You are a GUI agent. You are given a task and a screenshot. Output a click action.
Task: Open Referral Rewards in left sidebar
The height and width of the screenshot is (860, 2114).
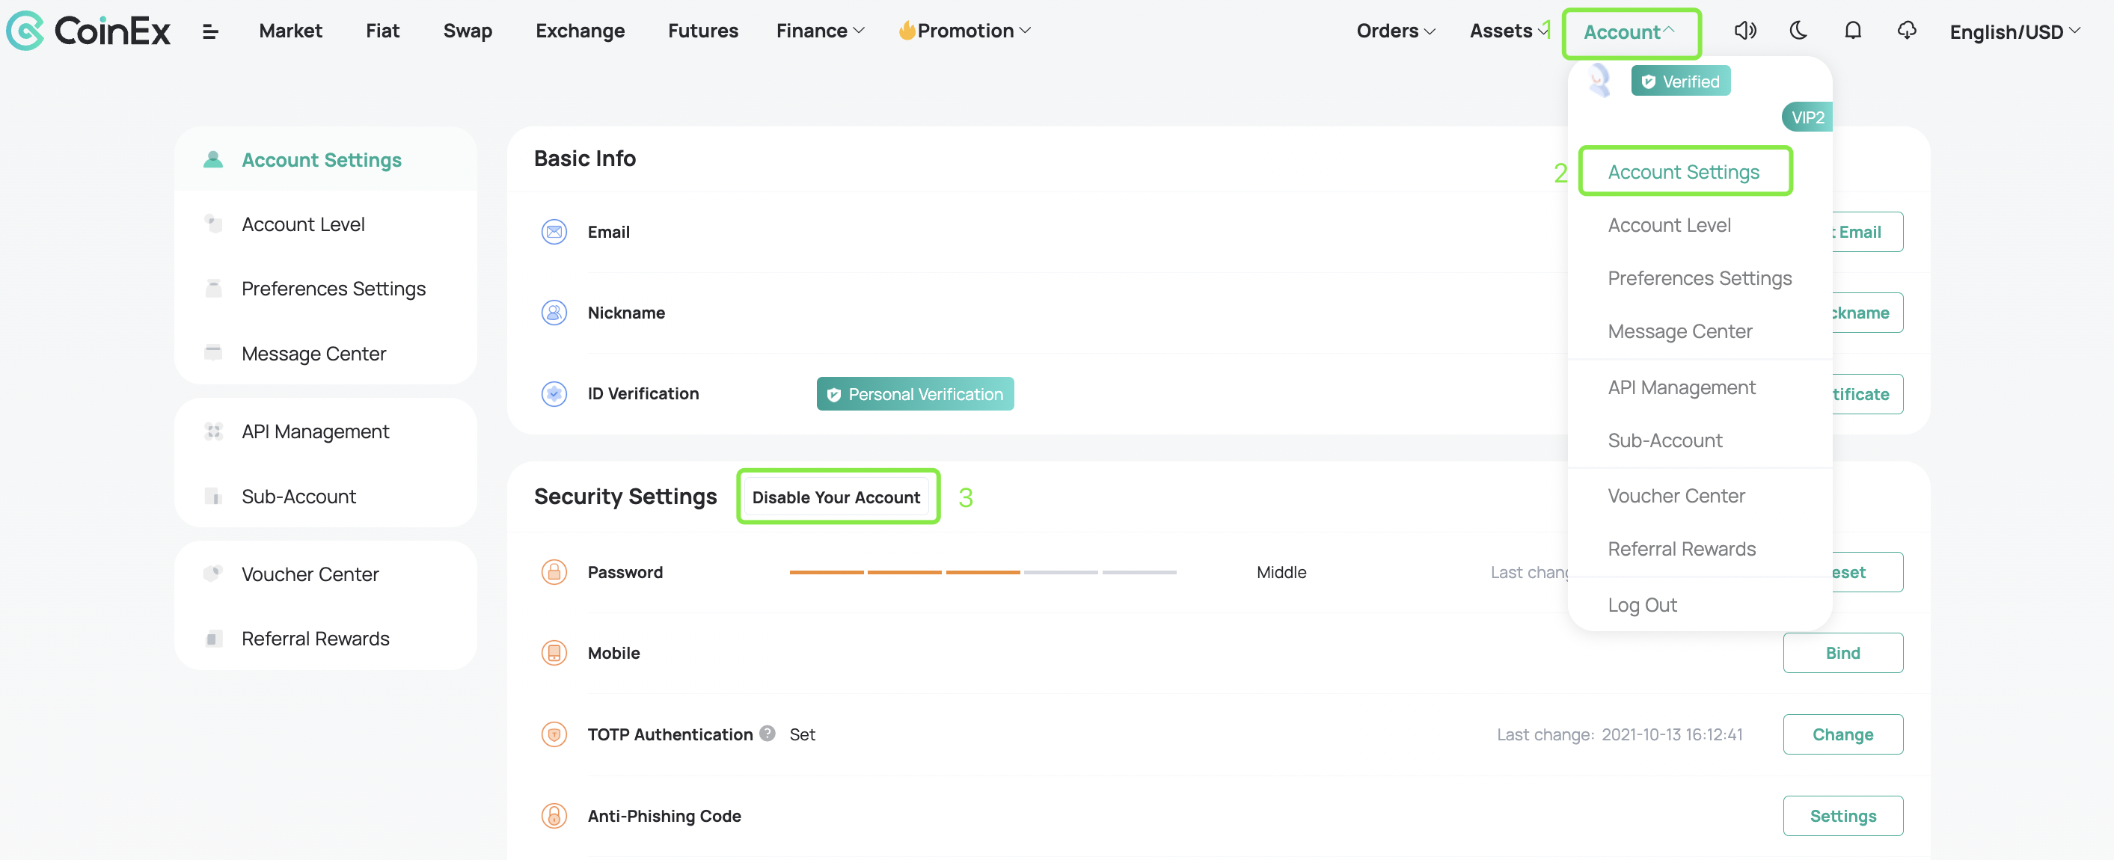[x=325, y=639]
